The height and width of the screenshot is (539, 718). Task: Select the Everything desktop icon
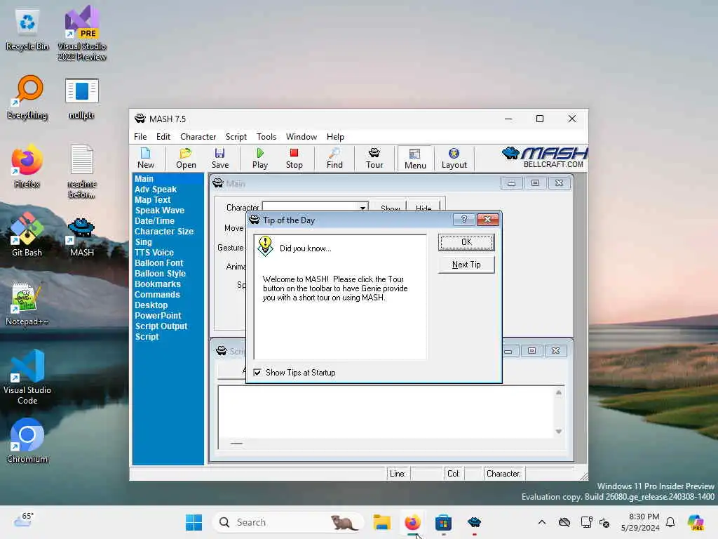click(x=27, y=98)
